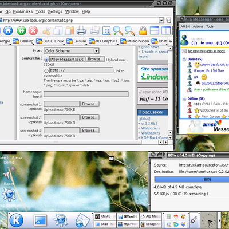The height and width of the screenshot is (229, 229).
Task: Open the mail client from the panel
Action: (82, 220)
